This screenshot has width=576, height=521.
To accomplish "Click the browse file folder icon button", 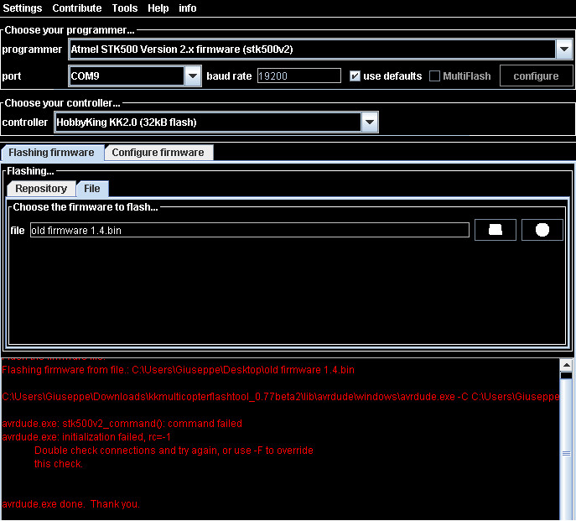I will pos(496,230).
